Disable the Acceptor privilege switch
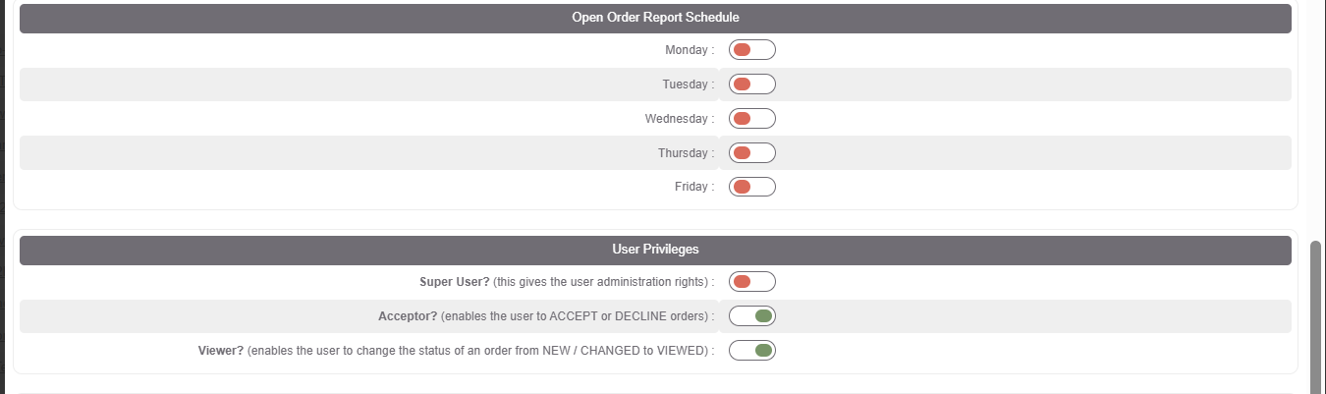Image resolution: width=1326 pixels, height=394 pixels. coord(752,316)
